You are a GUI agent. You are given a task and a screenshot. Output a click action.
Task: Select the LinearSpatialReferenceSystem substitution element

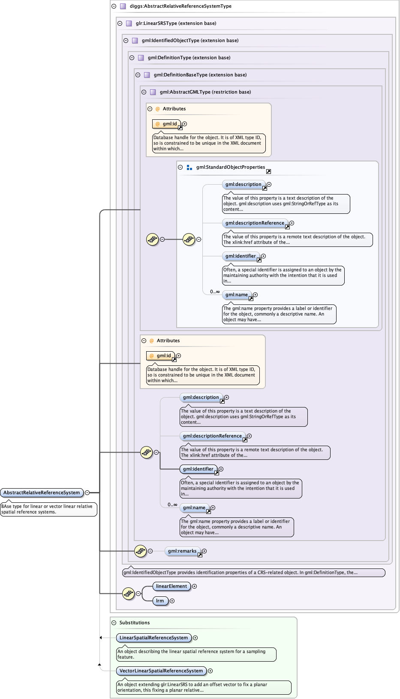[153, 638]
